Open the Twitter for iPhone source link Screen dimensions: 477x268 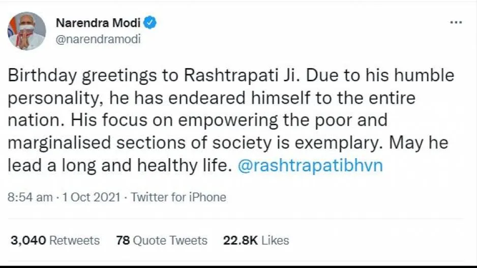[x=178, y=197]
